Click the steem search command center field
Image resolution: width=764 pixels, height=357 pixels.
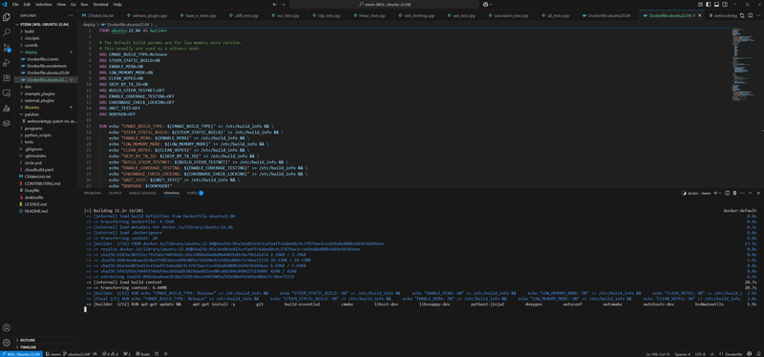point(384,4)
